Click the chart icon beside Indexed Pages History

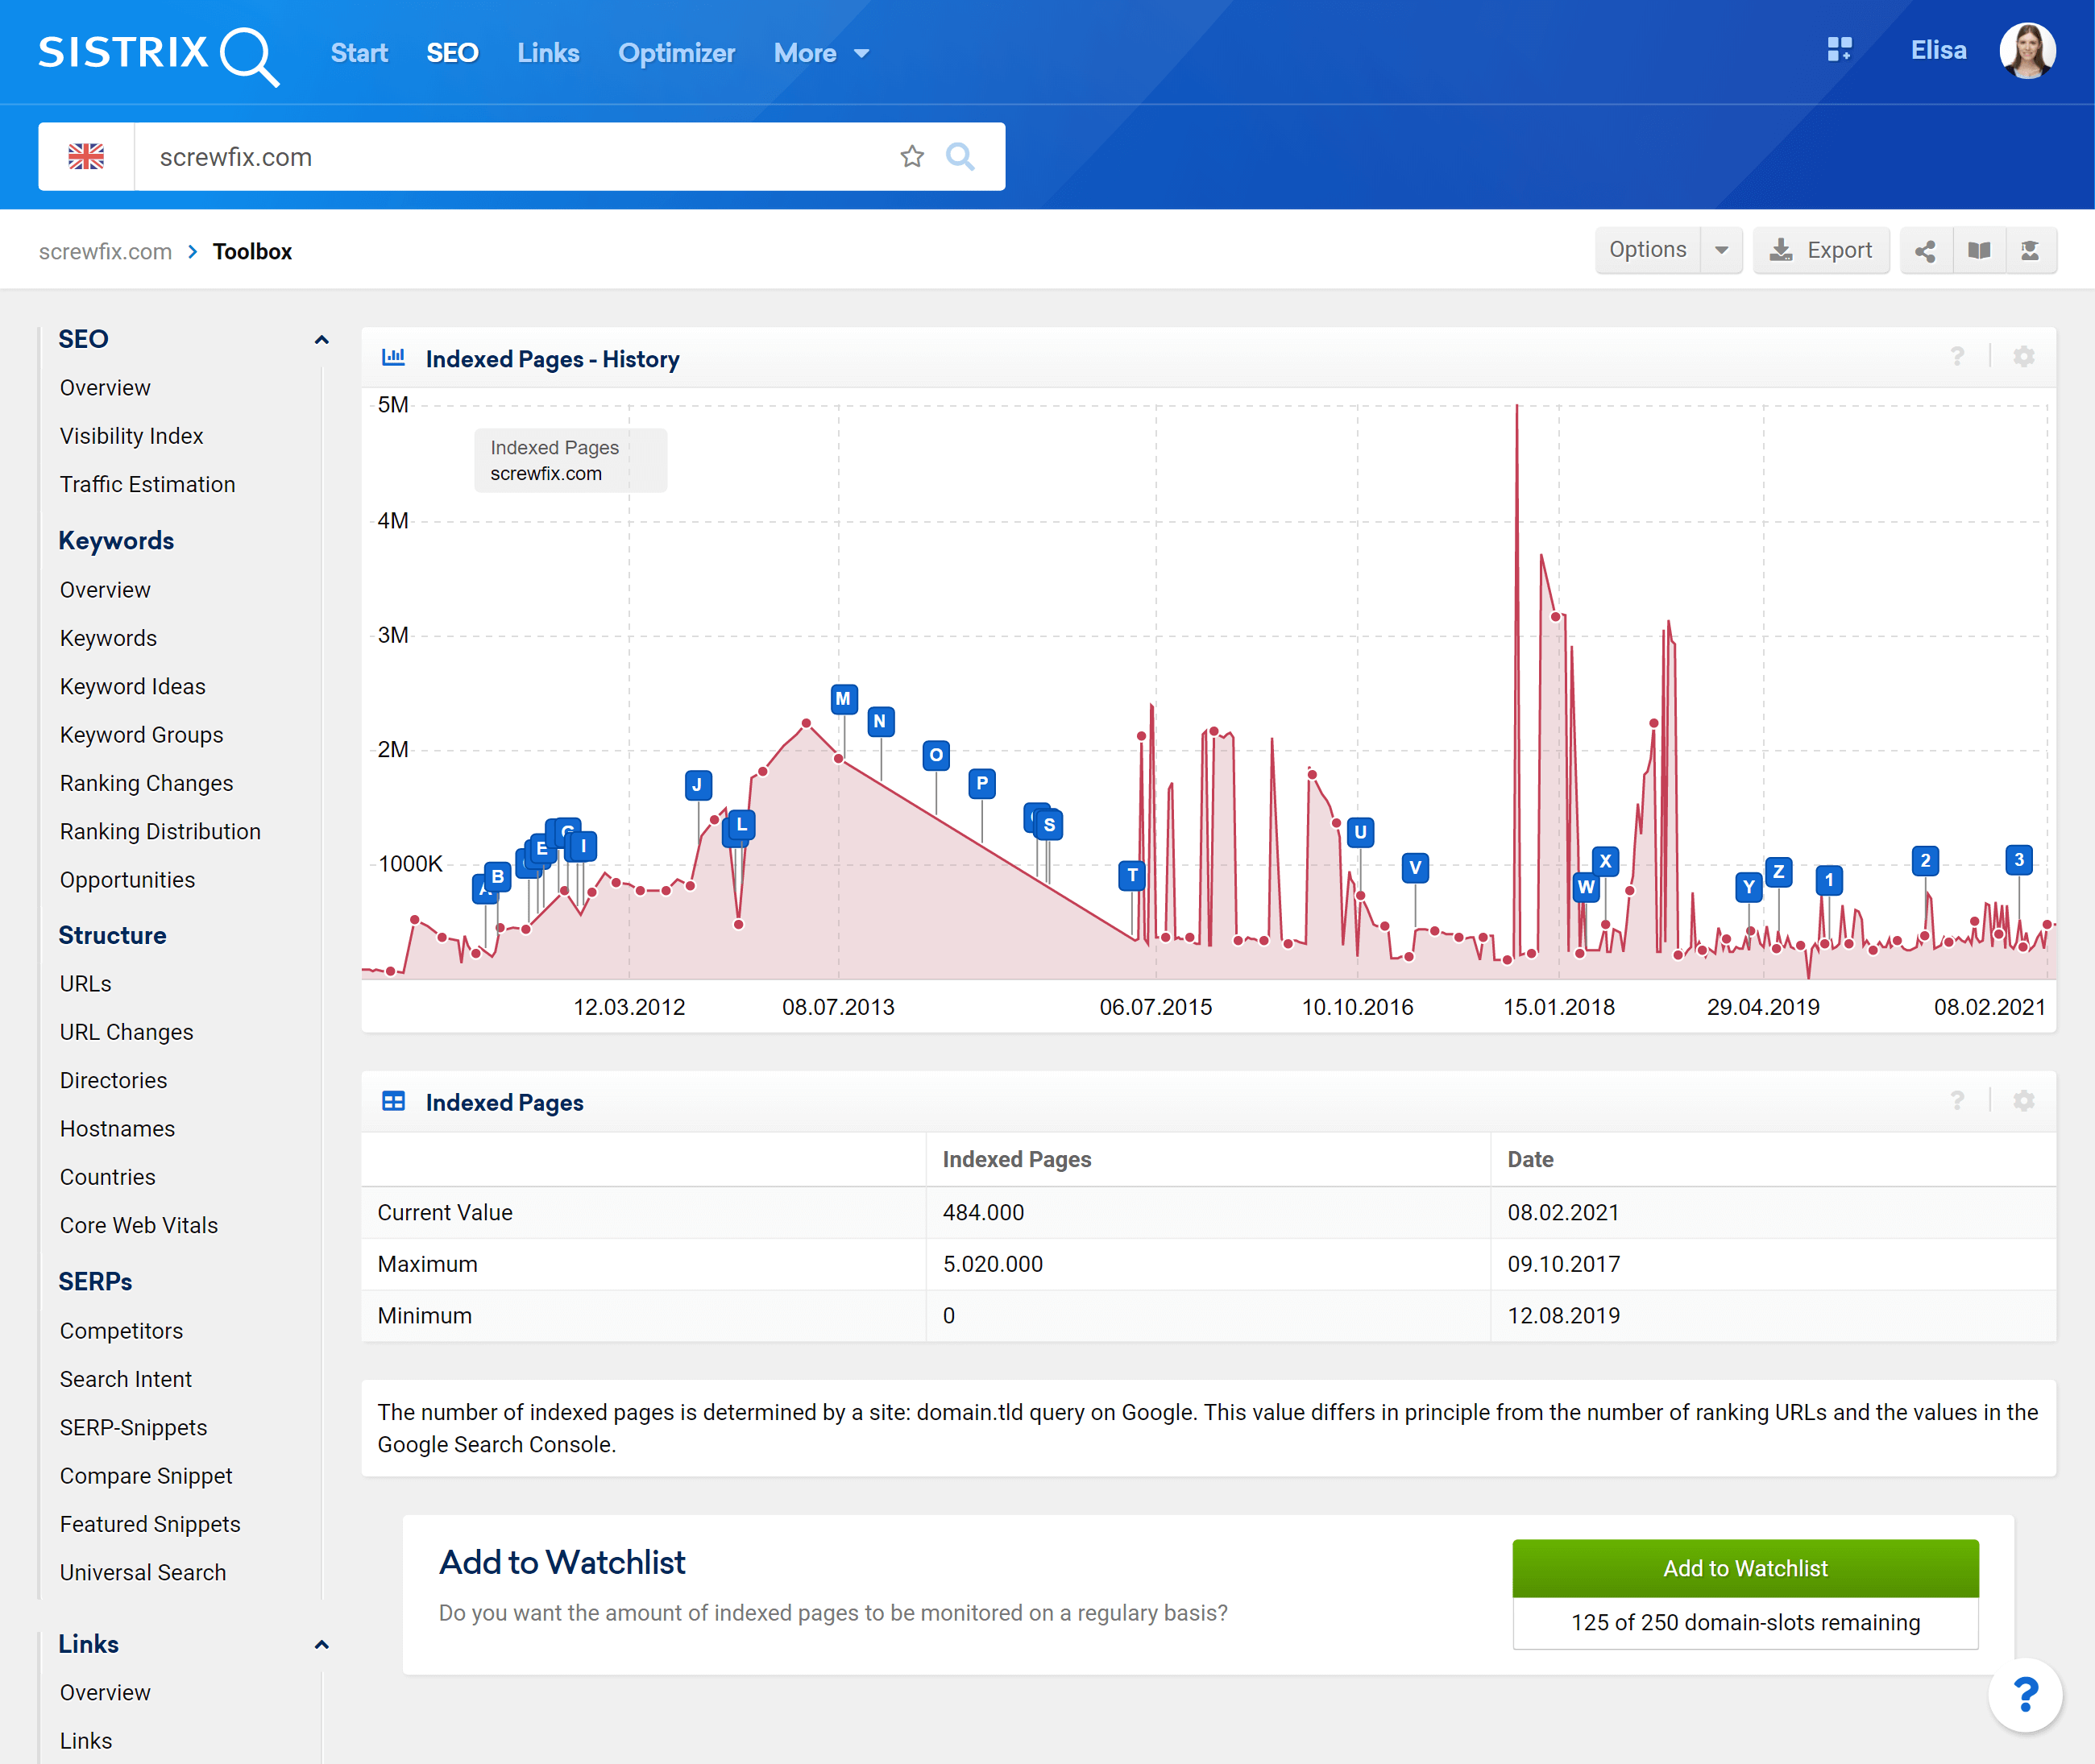[x=393, y=357]
